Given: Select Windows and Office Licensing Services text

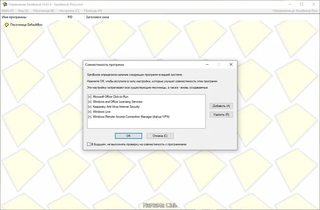Looking at the screenshot, I should (118, 102).
